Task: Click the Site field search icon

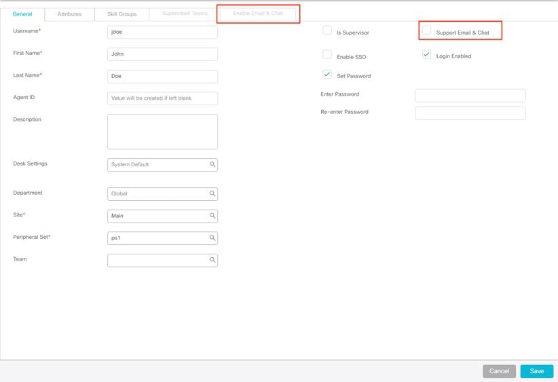Action: [x=212, y=216]
